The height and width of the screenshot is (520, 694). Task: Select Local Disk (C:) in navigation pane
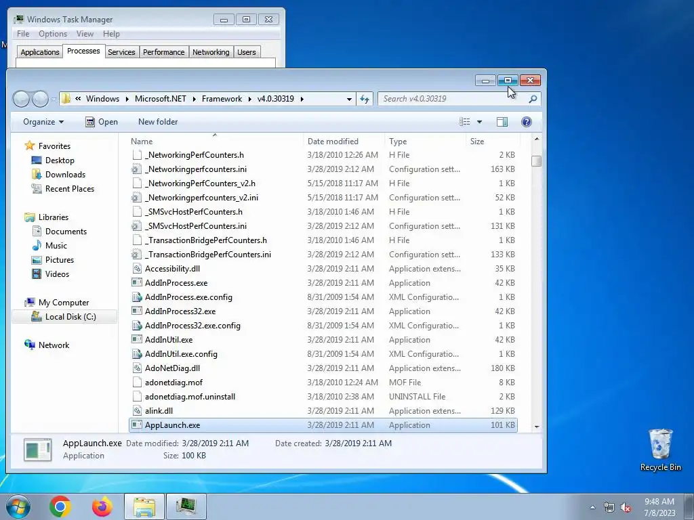tap(64, 317)
